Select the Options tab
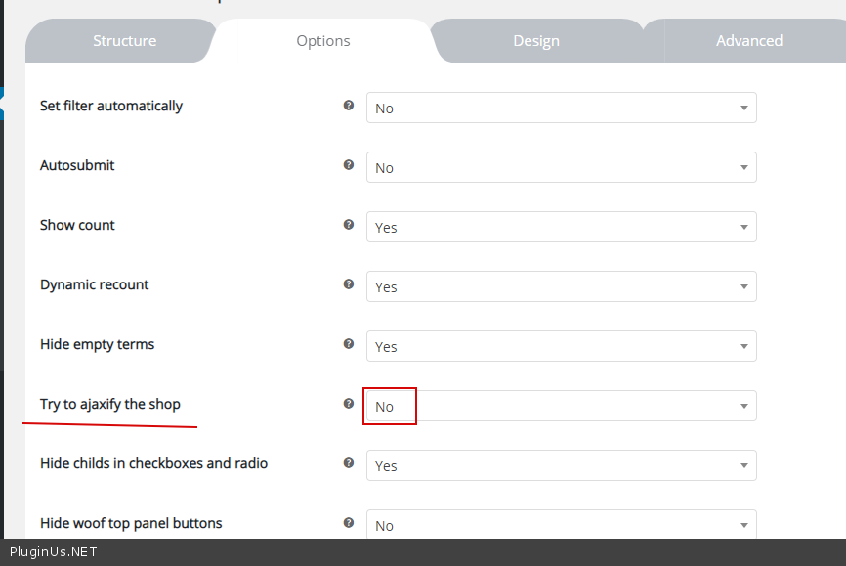The image size is (846, 566). click(323, 41)
